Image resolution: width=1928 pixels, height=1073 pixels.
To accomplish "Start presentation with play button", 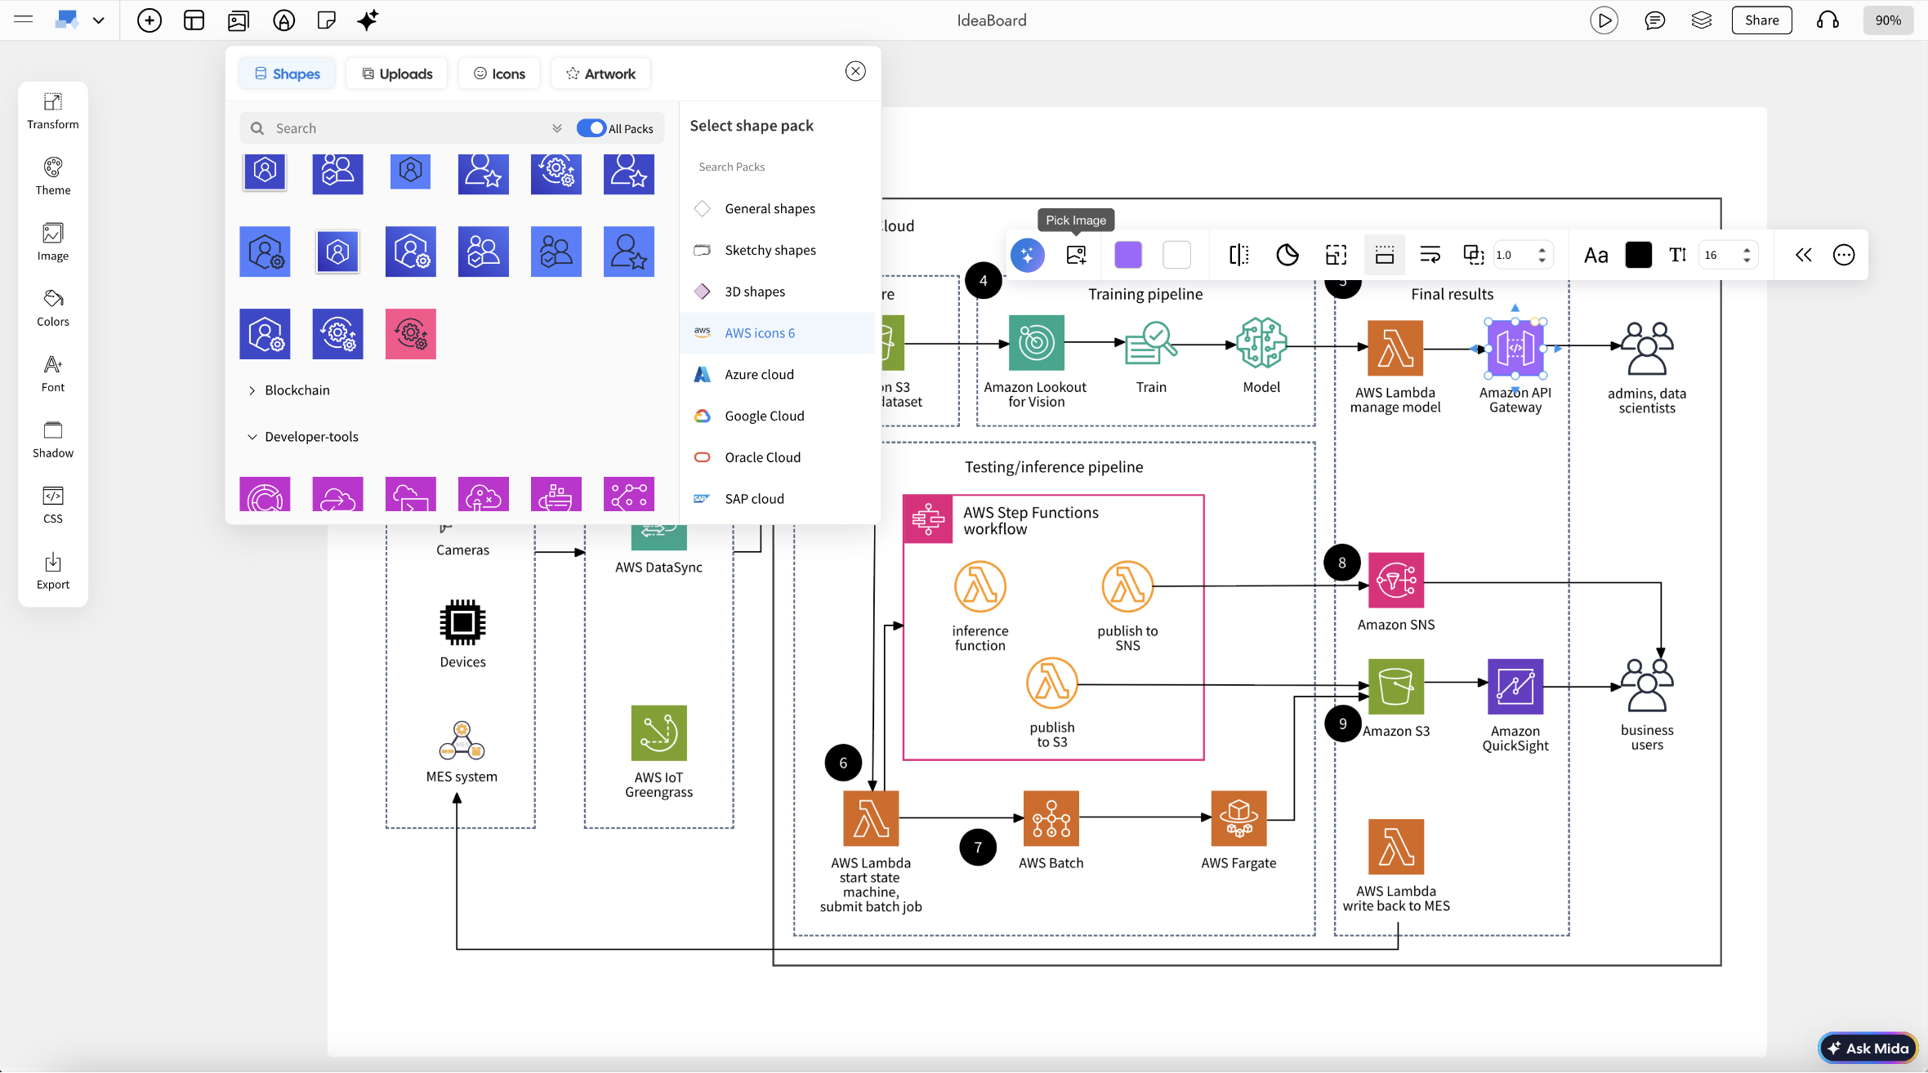I will click(x=1604, y=20).
